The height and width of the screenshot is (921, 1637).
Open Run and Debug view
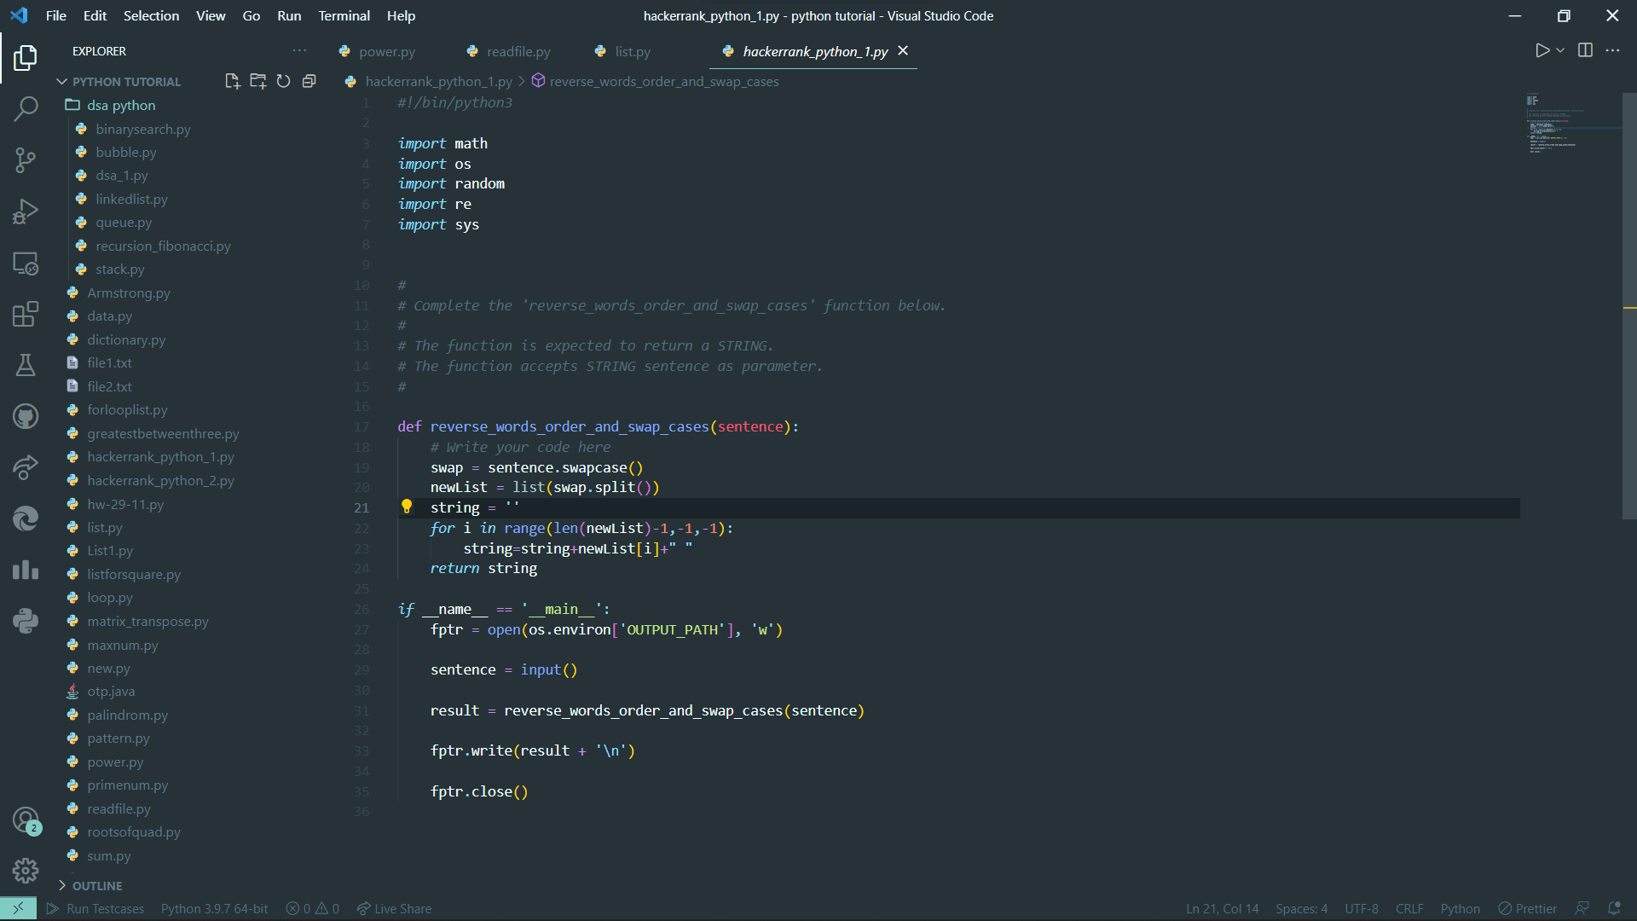(26, 211)
